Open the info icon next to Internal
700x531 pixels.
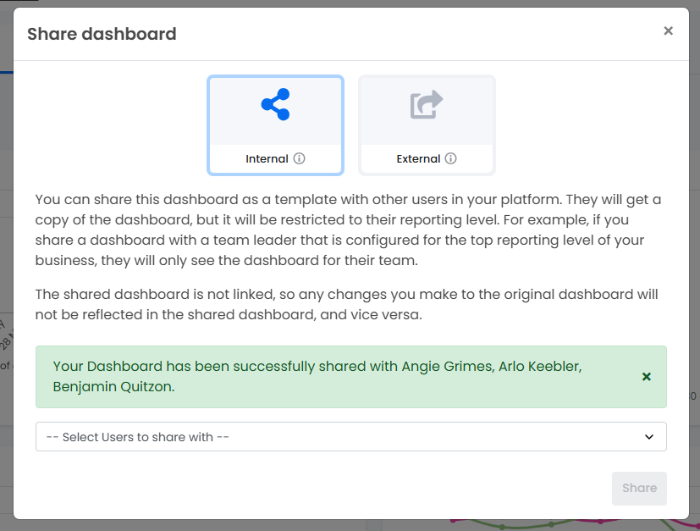tap(299, 158)
